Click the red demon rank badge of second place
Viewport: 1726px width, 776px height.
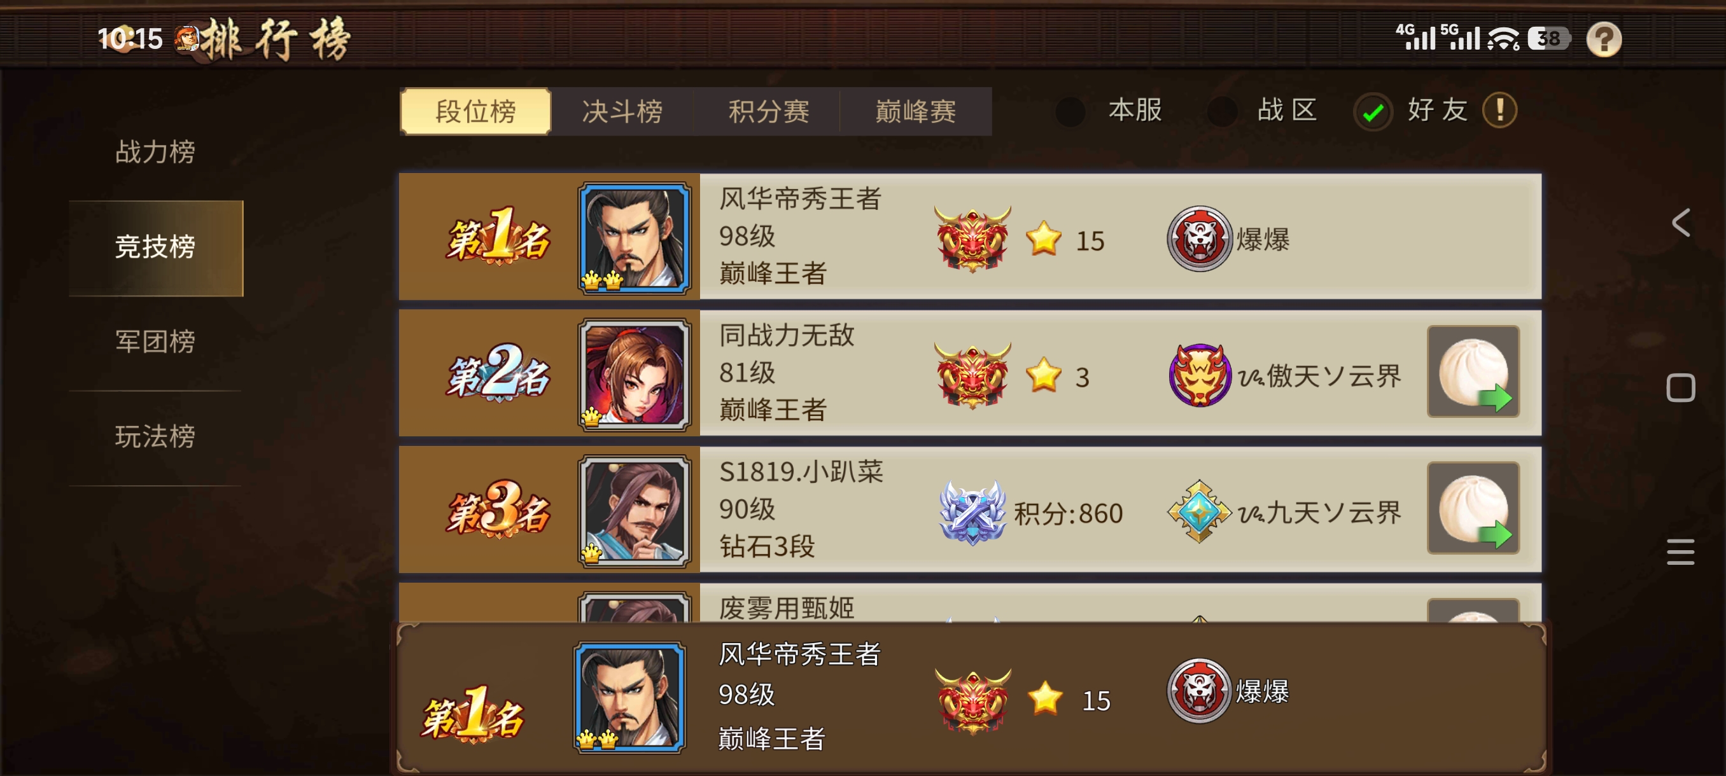coord(972,375)
